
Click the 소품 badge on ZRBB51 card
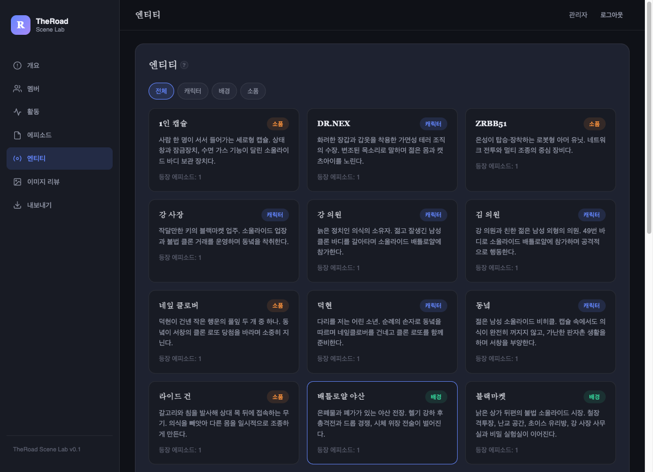click(x=594, y=124)
